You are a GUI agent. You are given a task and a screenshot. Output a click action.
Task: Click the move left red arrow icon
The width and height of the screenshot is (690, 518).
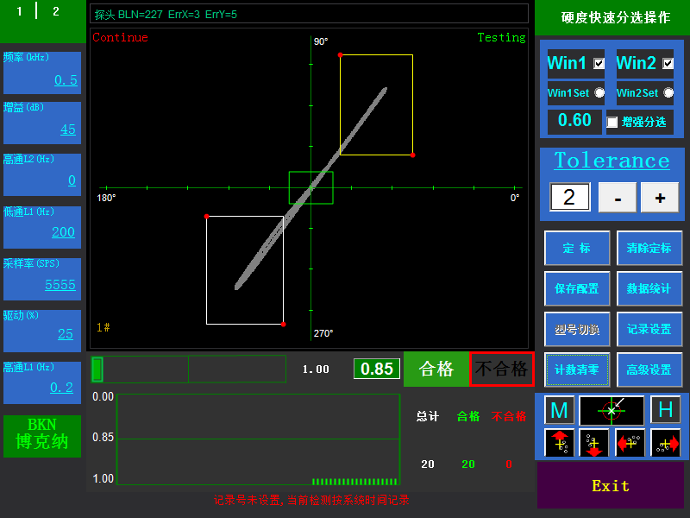pyautogui.click(x=630, y=443)
